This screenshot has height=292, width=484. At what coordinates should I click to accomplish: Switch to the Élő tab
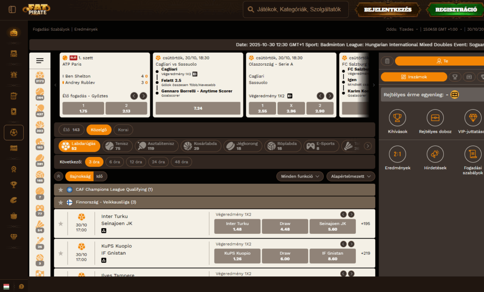click(x=71, y=129)
